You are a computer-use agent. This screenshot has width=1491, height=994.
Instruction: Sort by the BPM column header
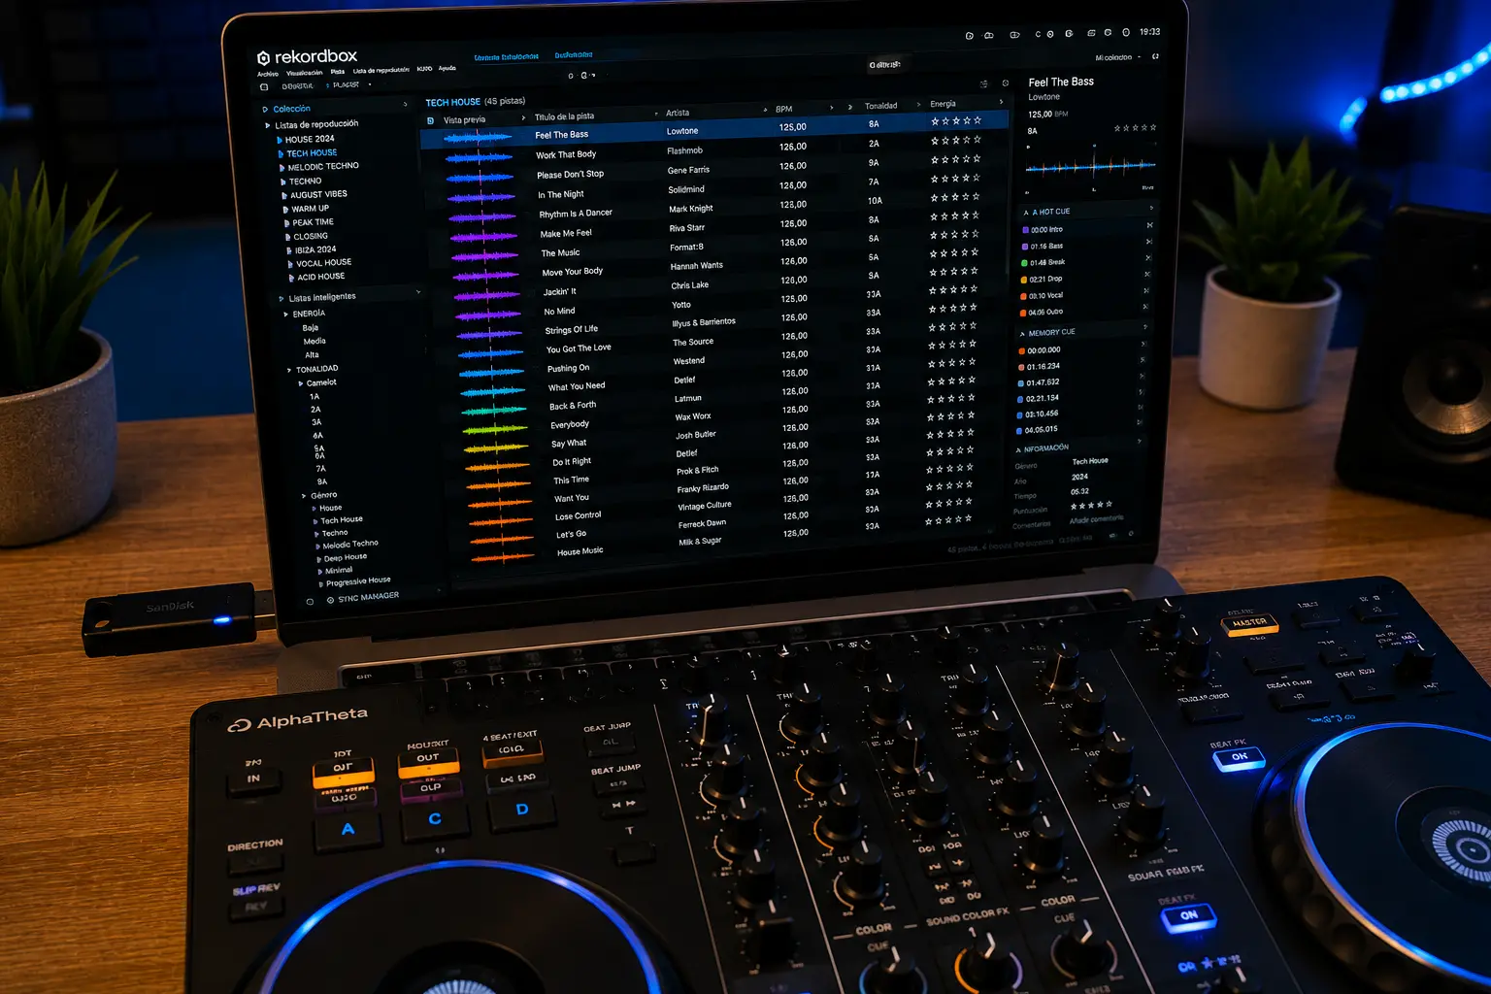783,109
